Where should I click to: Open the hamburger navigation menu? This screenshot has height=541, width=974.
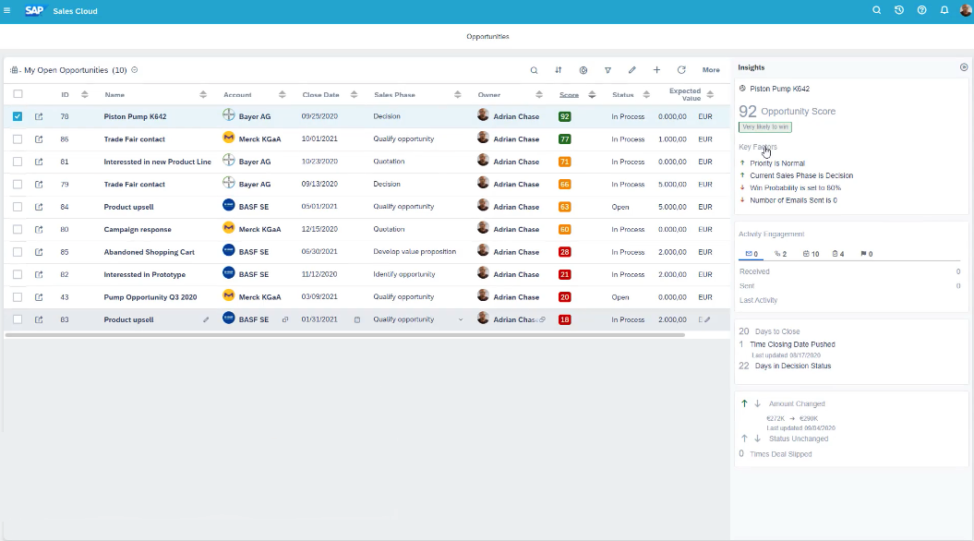coord(6,10)
